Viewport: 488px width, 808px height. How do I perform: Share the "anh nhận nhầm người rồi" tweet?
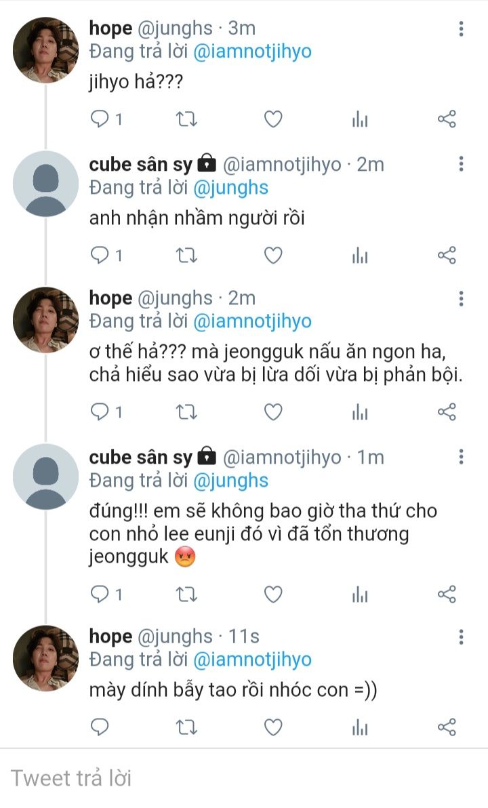tap(447, 256)
